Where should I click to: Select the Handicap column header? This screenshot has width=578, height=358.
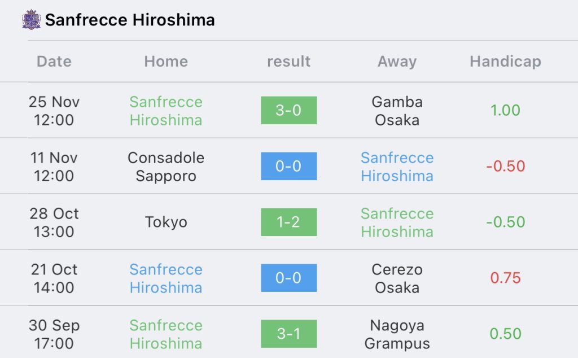[x=505, y=61]
